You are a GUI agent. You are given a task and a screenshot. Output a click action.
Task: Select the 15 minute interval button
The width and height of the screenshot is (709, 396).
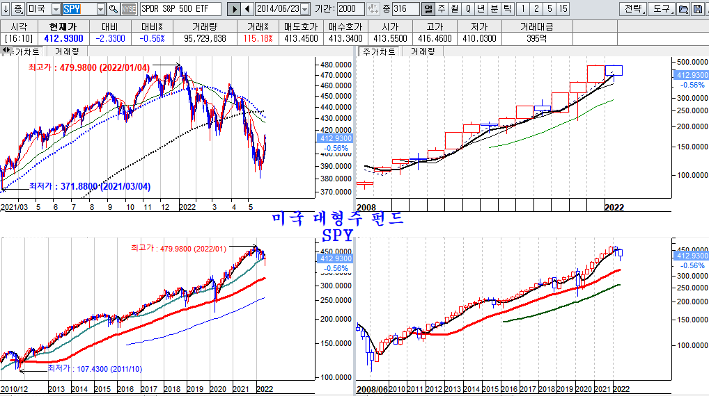point(563,9)
